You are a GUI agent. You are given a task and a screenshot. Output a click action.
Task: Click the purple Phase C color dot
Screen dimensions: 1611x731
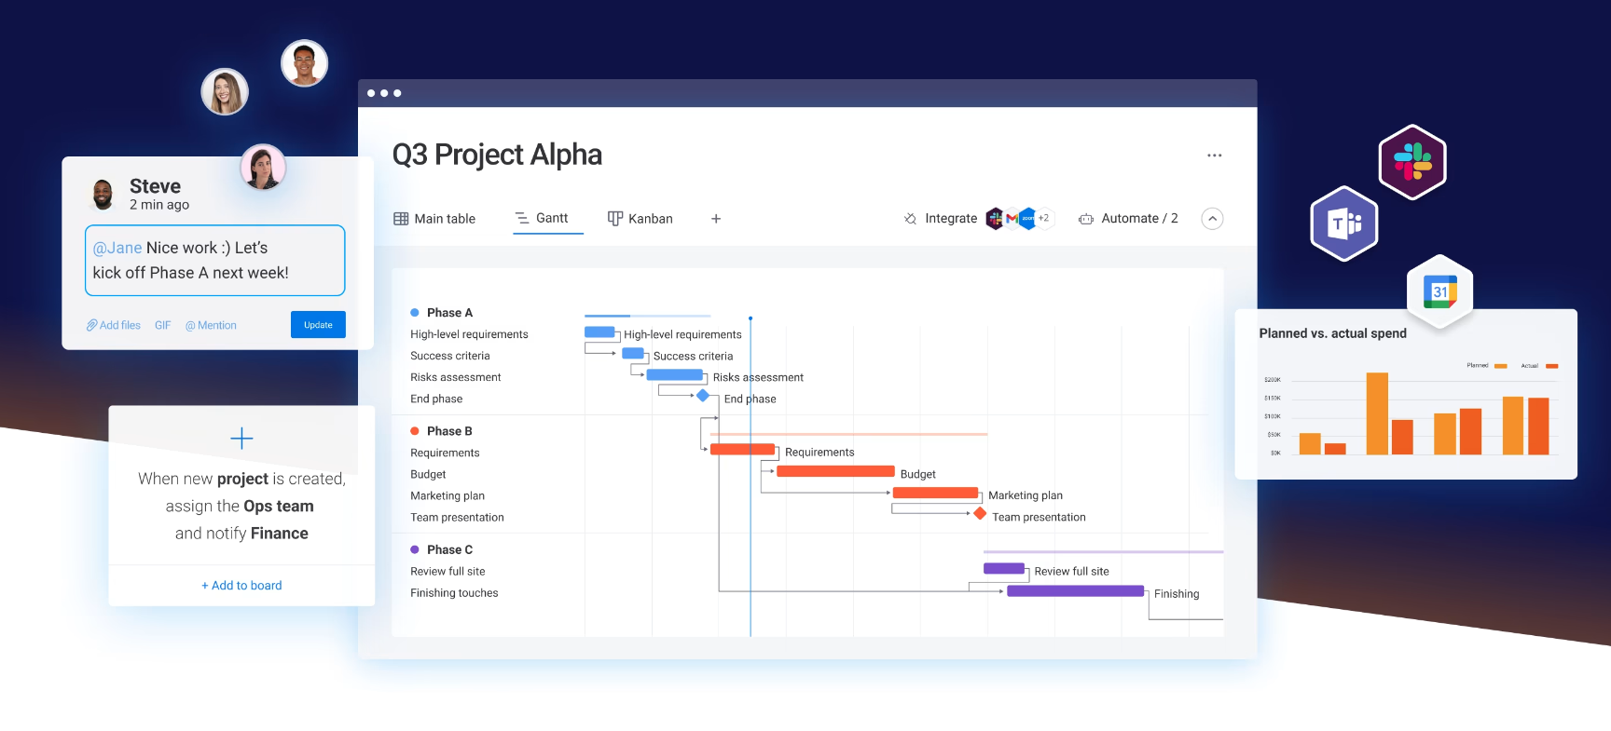415,549
